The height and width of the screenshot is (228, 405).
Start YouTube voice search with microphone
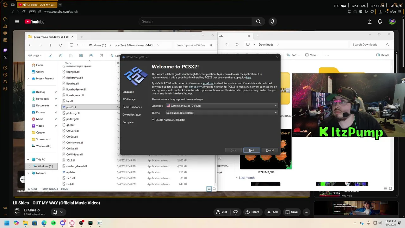(272, 22)
